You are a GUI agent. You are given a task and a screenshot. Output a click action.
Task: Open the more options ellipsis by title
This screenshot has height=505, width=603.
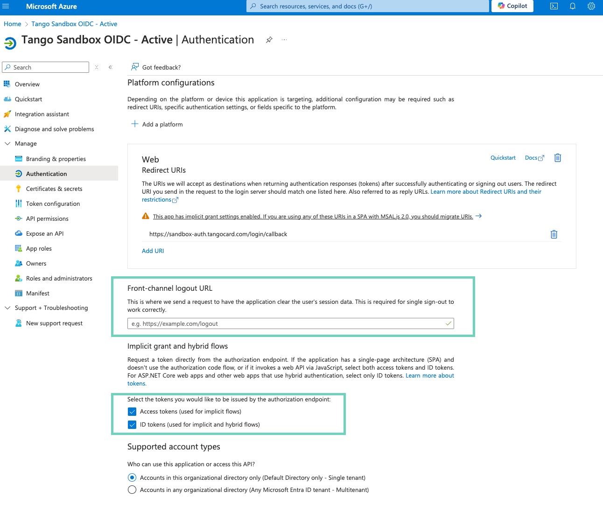pos(284,40)
